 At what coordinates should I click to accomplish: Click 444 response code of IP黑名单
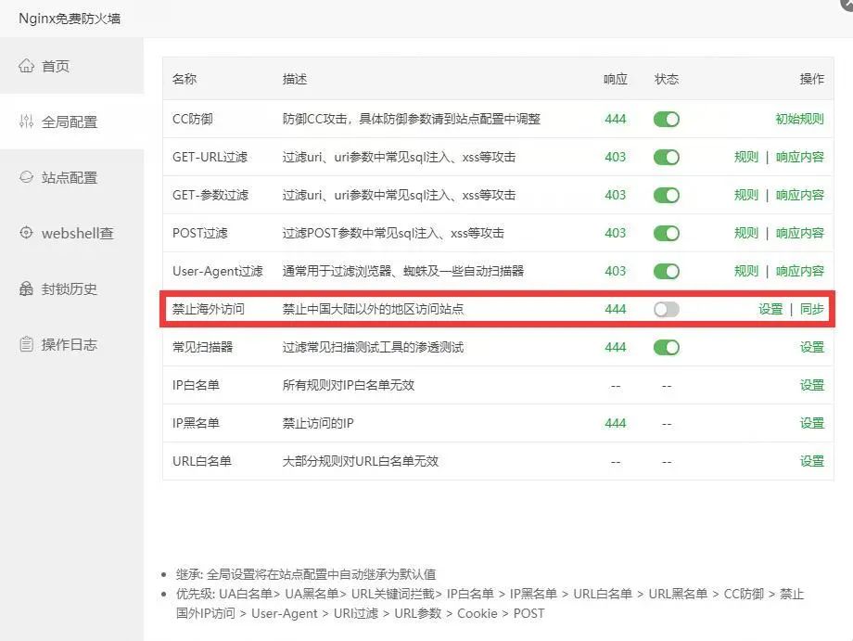616,423
